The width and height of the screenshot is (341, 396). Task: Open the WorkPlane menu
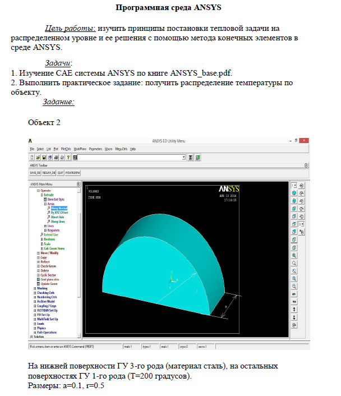point(80,149)
